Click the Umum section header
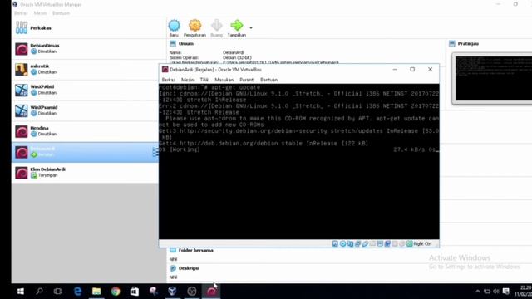Screen dimensions: 532x299 coord(186,44)
